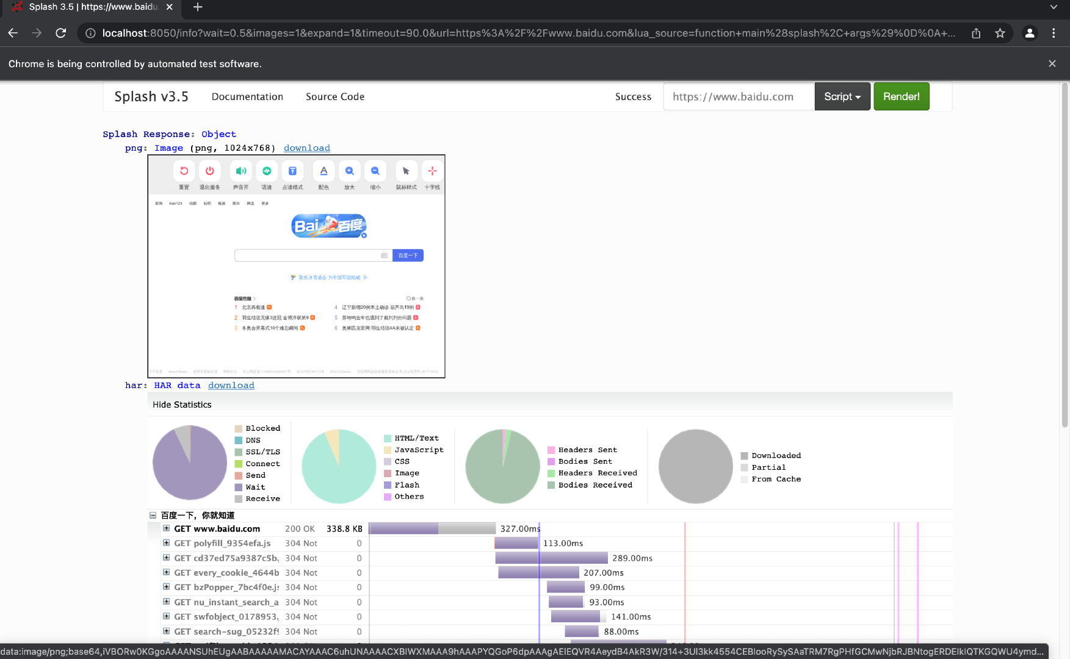
Task: Reload the page with the refresh icon
Action: pos(60,33)
